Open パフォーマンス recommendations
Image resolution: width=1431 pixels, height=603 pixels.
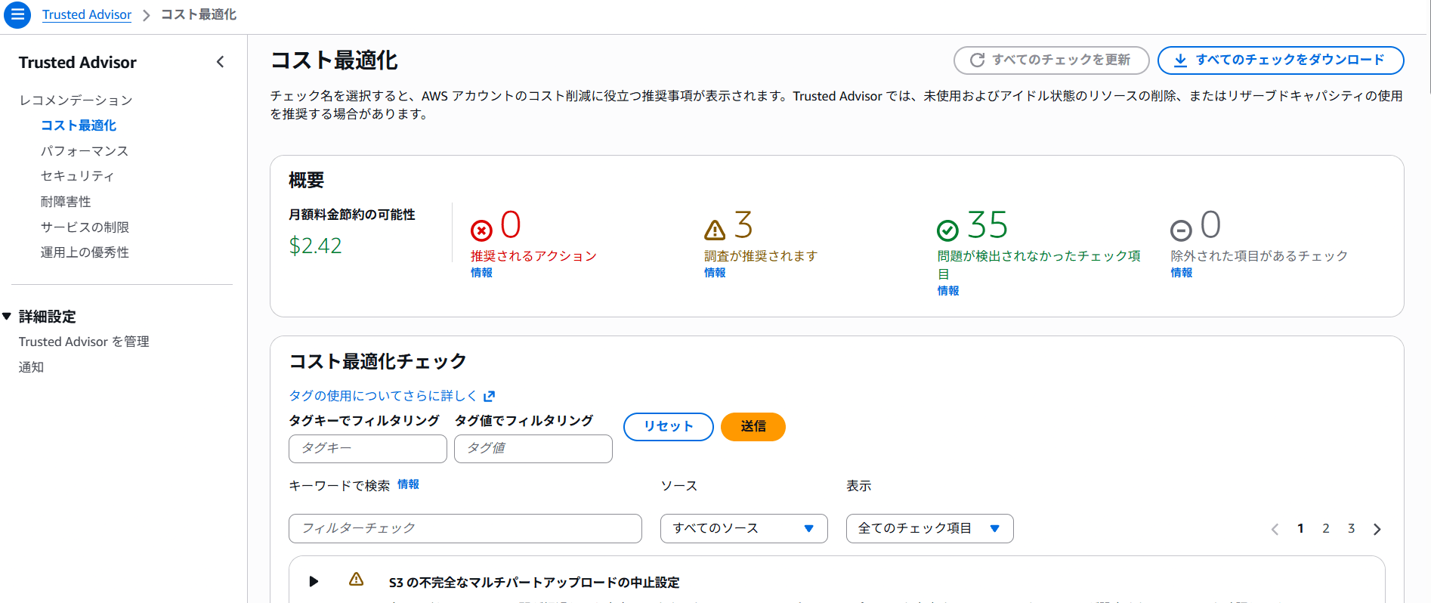point(85,151)
